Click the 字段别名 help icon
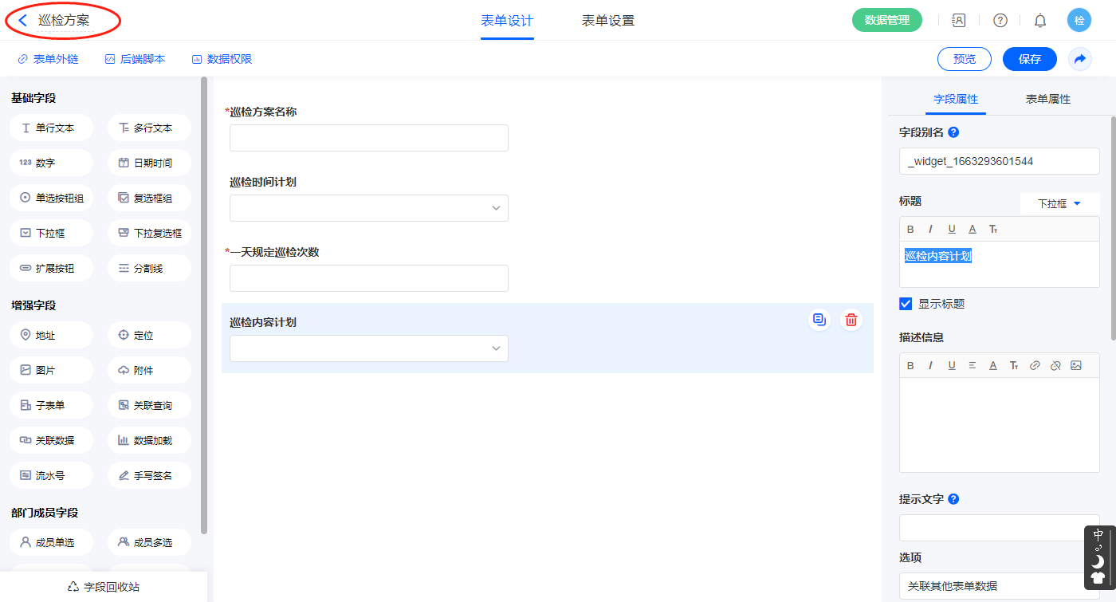The width and height of the screenshot is (1116, 602). click(953, 132)
